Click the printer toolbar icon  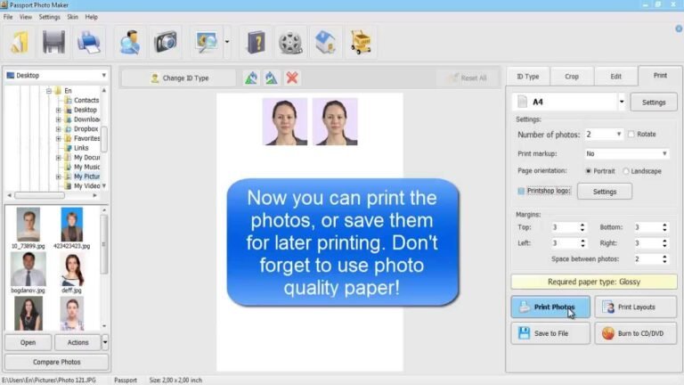(x=88, y=43)
